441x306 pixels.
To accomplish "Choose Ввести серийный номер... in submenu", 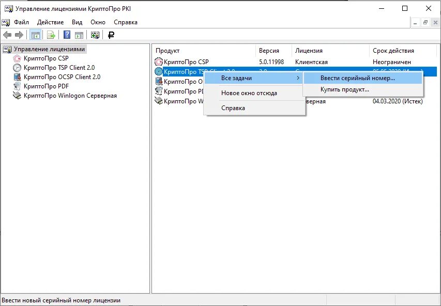I will (x=363, y=78).
